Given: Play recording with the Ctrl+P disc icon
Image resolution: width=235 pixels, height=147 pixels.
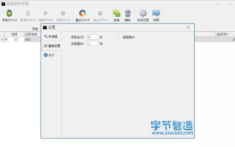Looking at the screenshot, I should pos(82,13).
